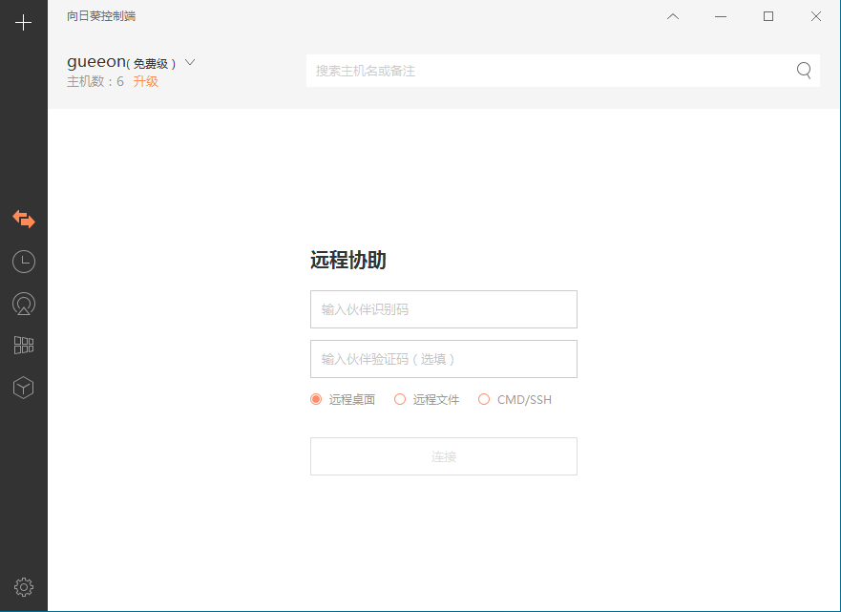The width and height of the screenshot is (841, 612).
Task: Click the magnifier search icon
Action: [x=804, y=70]
